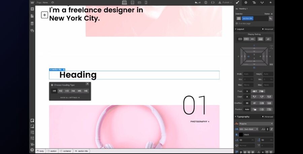The width and height of the screenshot is (303, 154).
Task: Choose H5 heading type
Action: [79, 91]
